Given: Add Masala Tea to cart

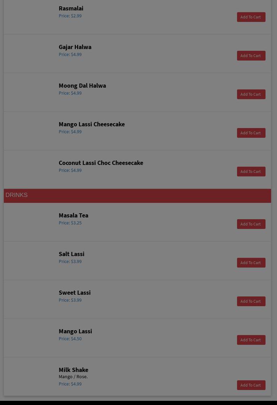Looking at the screenshot, I should point(251,224).
